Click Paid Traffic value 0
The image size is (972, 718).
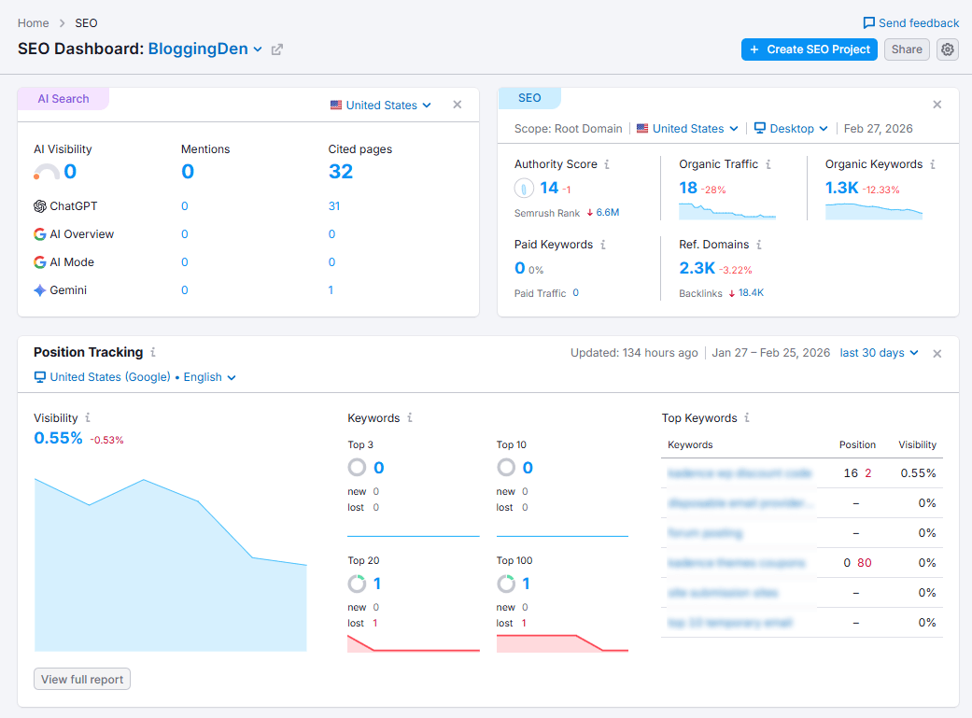coord(575,292)
